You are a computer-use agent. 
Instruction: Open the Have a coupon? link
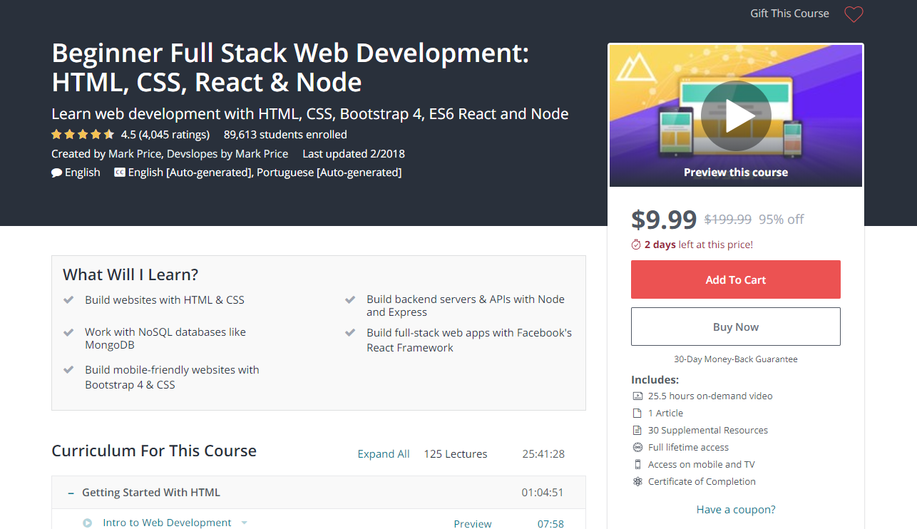click(736, 510)
